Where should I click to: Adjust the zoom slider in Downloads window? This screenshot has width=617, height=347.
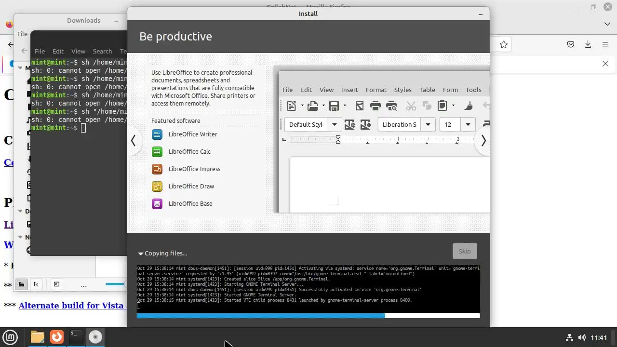point(116,284)
